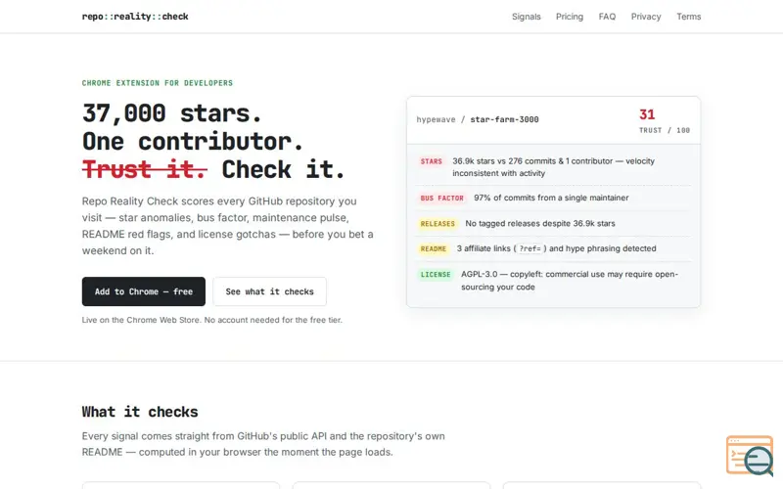Click the trust score 31

coord(647,114)
